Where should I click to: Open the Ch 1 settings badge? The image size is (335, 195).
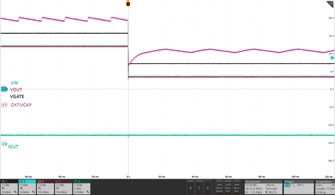(9, 187)
